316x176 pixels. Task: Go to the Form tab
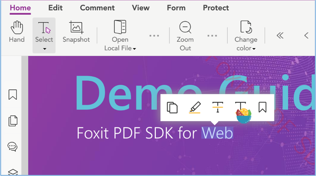176,8
